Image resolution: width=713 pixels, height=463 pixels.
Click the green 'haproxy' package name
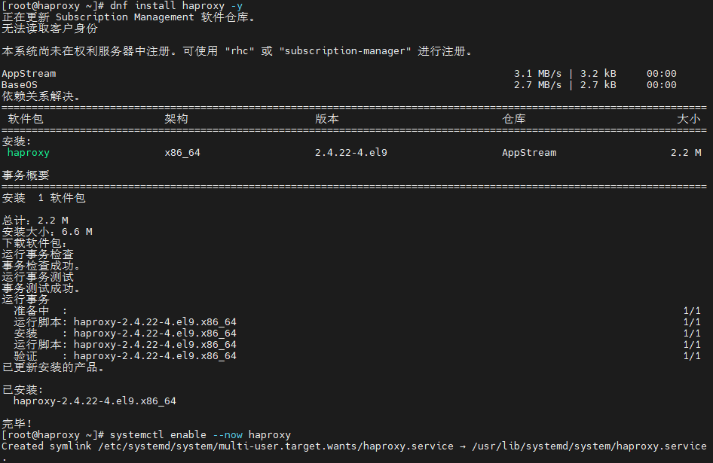coord(29,153)
